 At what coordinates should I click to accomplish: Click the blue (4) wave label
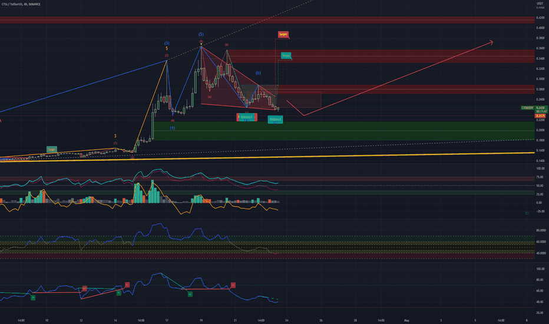[x=173, y=128]
